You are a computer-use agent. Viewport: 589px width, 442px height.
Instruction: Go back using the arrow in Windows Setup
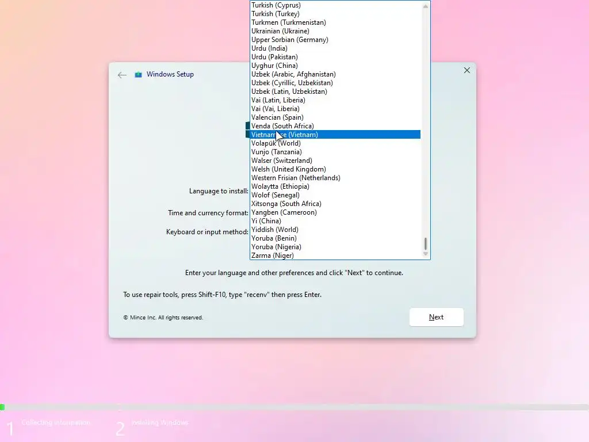pos(122,75)
